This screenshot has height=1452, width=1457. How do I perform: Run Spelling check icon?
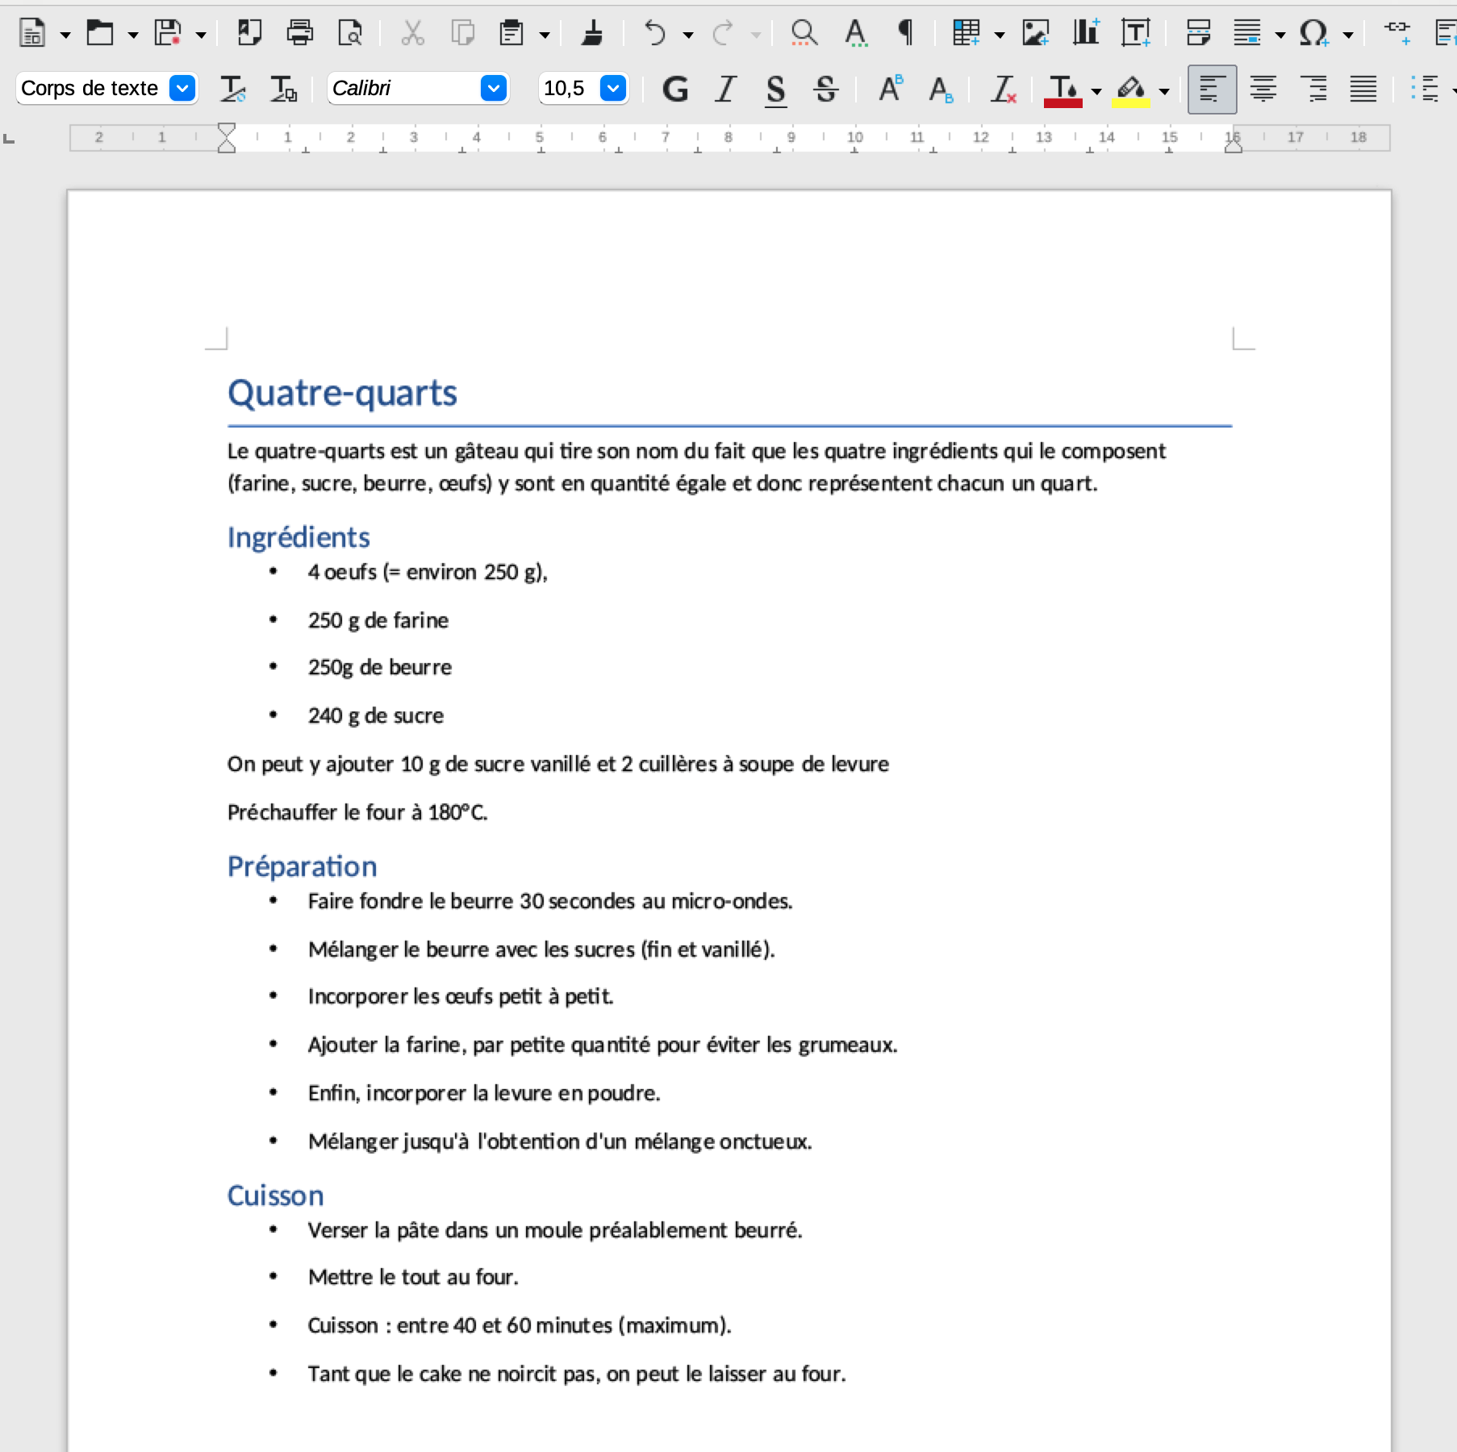(855, 33)
